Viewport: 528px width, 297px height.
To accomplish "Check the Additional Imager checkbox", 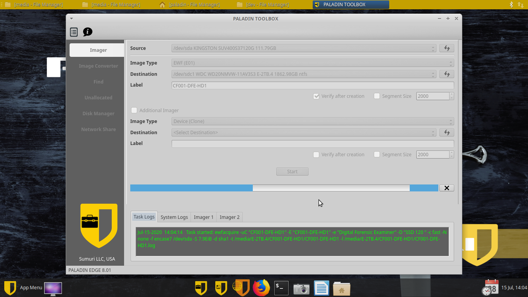I will [134, 110].
